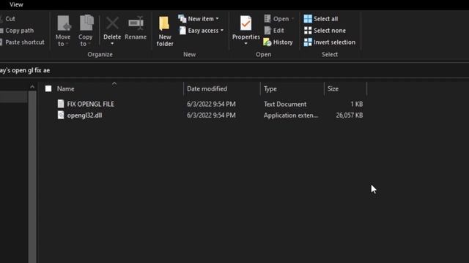Click Select all
Image resolution: width=469 pixels, height=263 pixels.
(x=321, y=19)
